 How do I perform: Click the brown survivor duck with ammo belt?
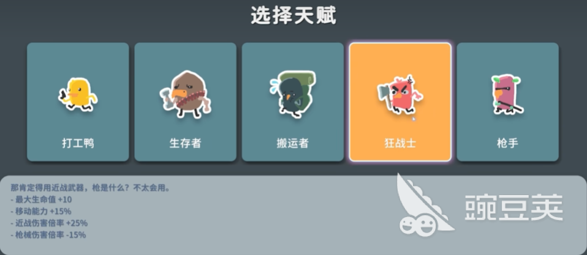185,94
